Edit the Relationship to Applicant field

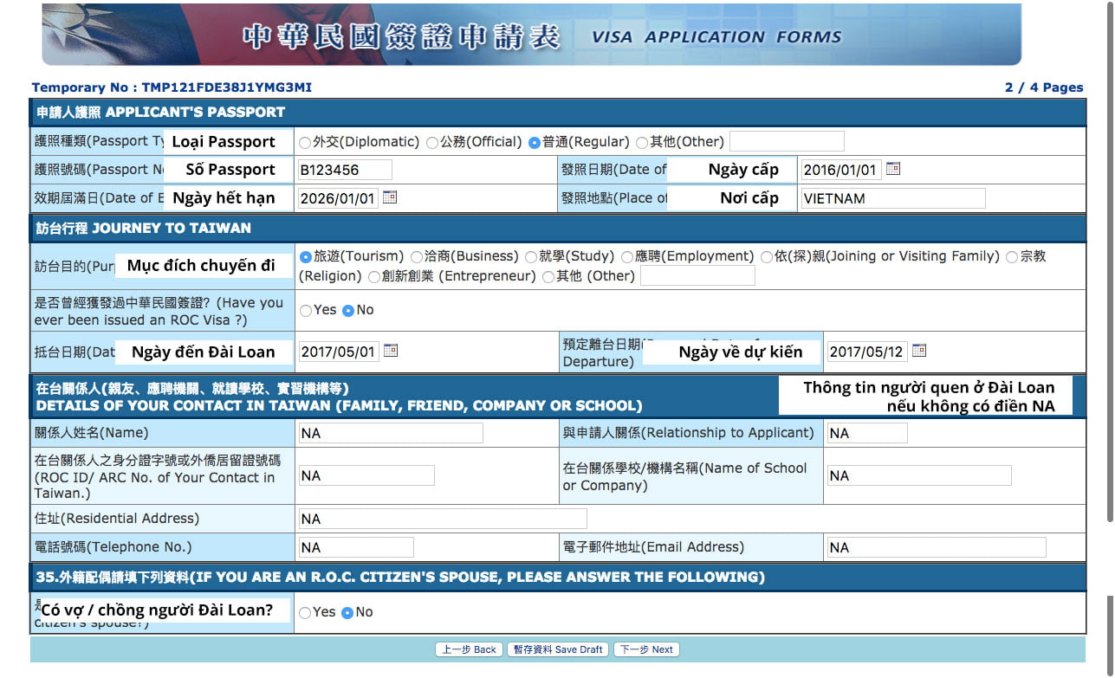pyautogui.click(x=867, y=433)
